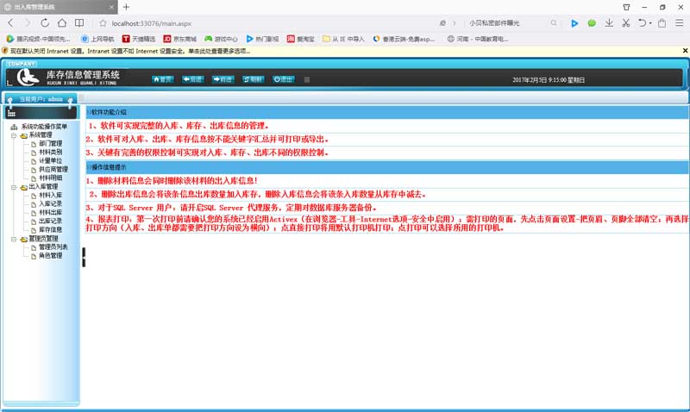Click the 管理员管理 folder icon
Viewport: 690px width, 412px height.
click(x=24, y=240)
